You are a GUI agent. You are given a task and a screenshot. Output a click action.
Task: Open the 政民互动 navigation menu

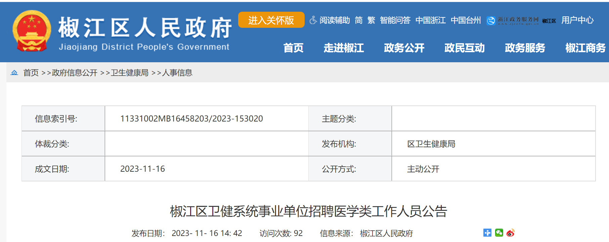465,48
